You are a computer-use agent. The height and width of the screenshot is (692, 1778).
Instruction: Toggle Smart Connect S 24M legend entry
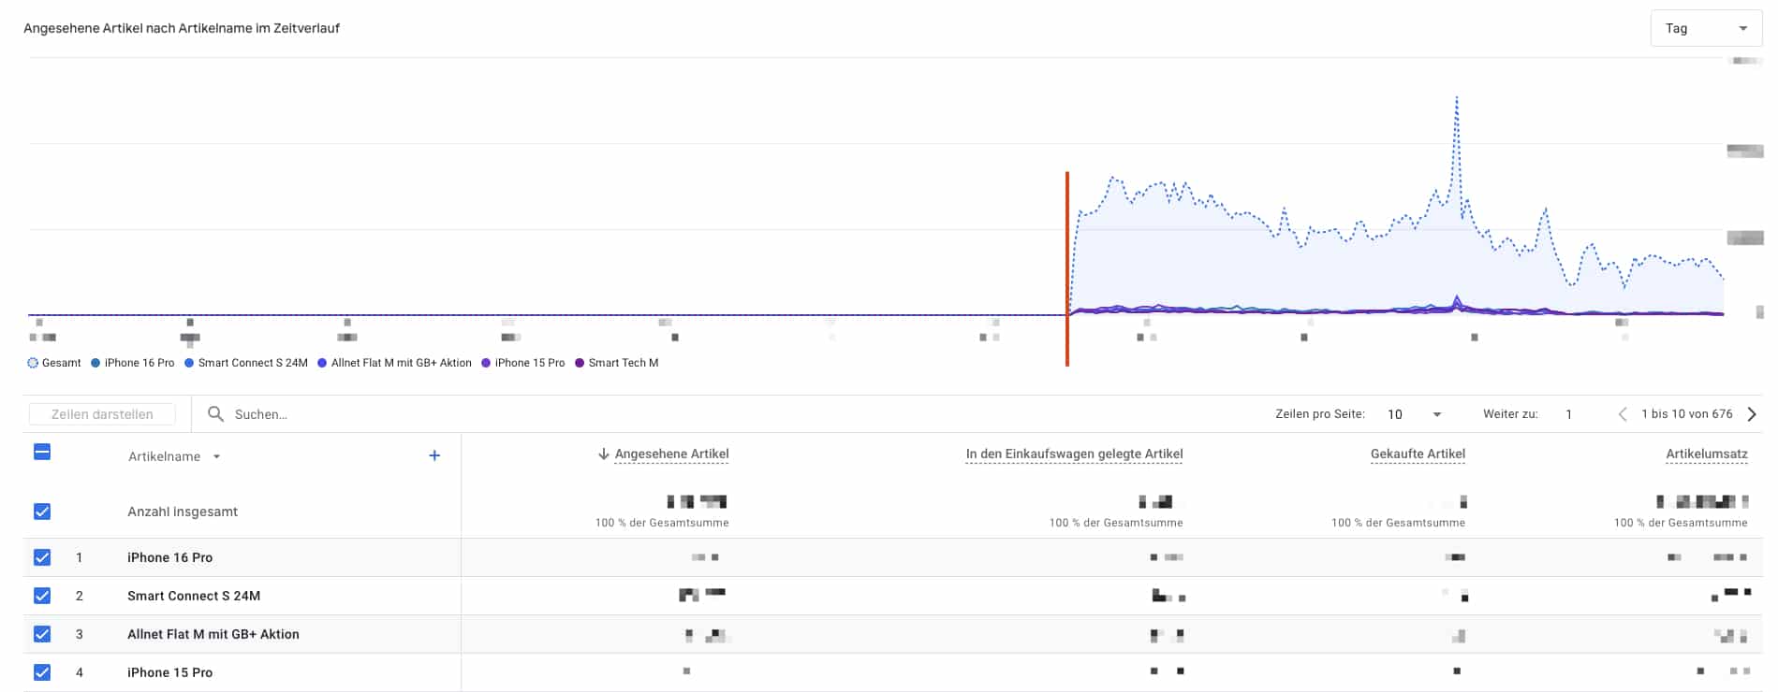pyautogui.click(x=246, y=363)
